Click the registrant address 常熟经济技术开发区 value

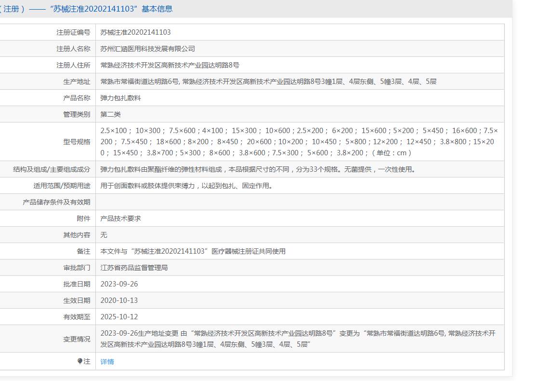pyautogui.click(x=170, y=65)
